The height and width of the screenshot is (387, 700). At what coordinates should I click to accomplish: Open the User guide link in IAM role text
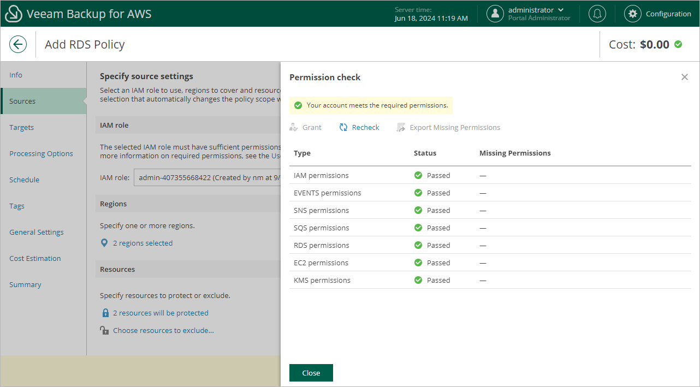point(276,156)
